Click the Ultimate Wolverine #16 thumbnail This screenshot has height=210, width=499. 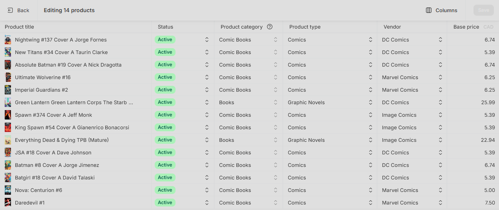click(x=8, y=77)
